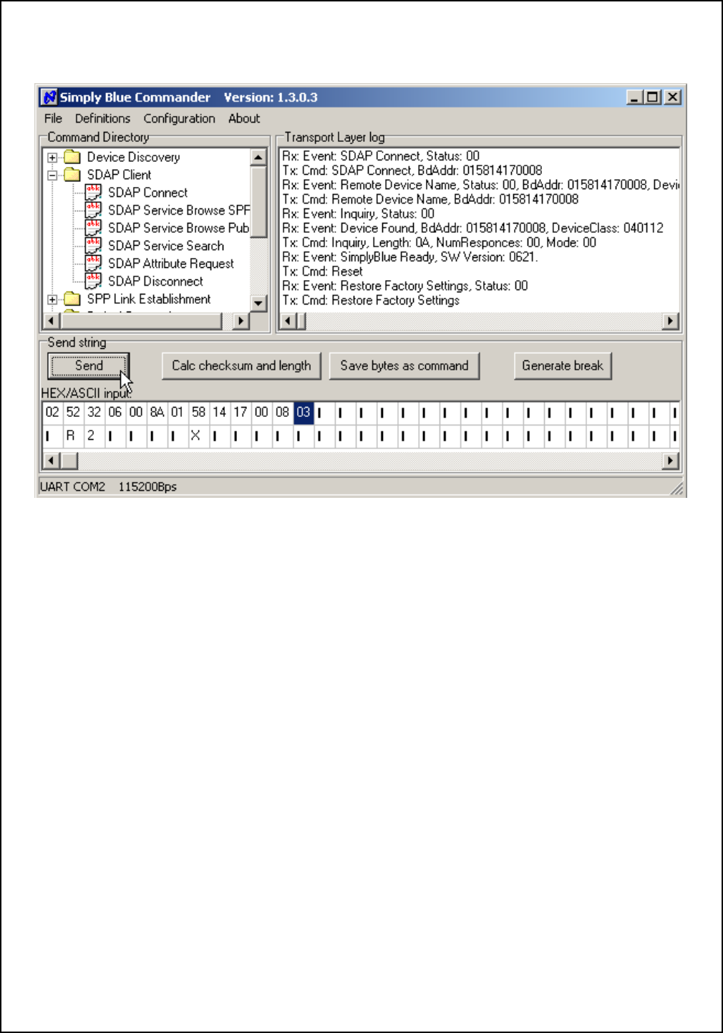The height and width of the screenshot is (1033, 723).
Task: Click highlighted hex cell 03
Action: pos(304,412)
